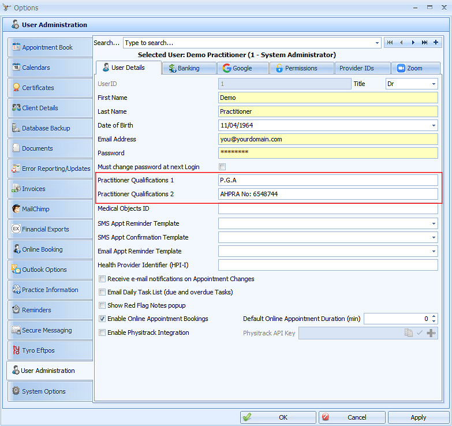Decrease Default Online Appointment Duration value
452x426 pixels.
[x=434, y=321]
